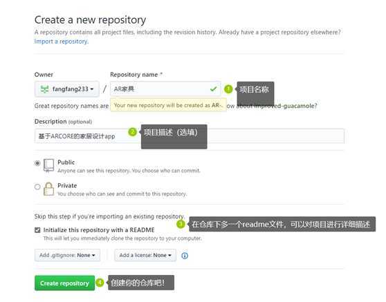Open the Add .gitignore dropdown
386x302 pixels.
click(67, 255)
